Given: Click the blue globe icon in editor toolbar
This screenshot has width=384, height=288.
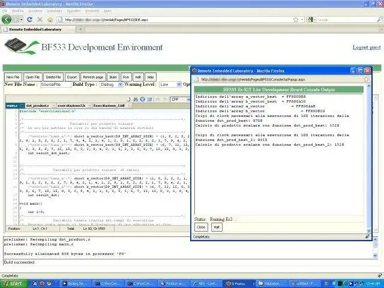Looking at the screenshot, I should [142, 99].
